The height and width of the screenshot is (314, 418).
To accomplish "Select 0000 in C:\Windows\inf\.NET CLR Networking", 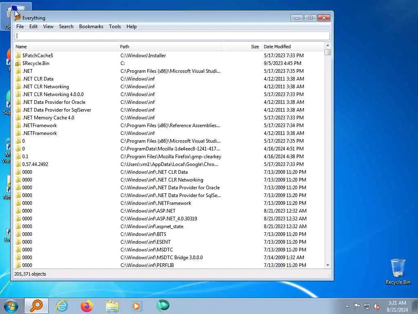I will click(x=27, y=180).
